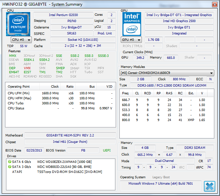Click the blue X close icon at bottom right

[x=209, y=186]
